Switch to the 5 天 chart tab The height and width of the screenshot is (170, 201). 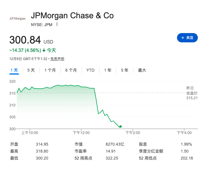pos(31,70)
